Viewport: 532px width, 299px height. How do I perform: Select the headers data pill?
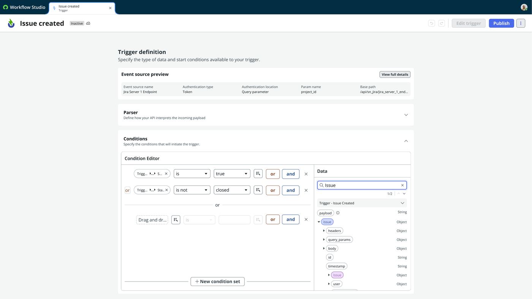point(334,231)
